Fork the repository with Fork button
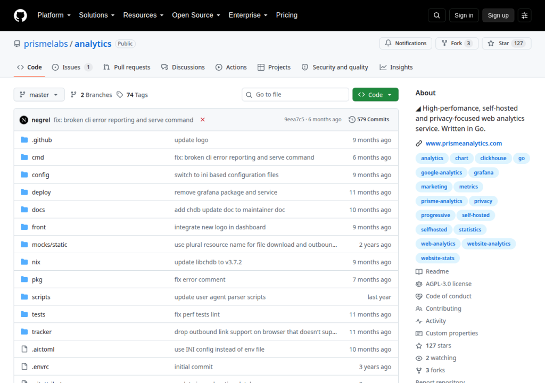Image resolution: width=545 pixels, height=383 pixels. pos(457,44)
